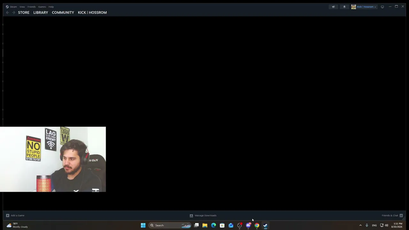This screenshot has height=230, width=409.
Task: Go forward with the forward arrow
Action: pyautogui.click(x=13, y=12)
